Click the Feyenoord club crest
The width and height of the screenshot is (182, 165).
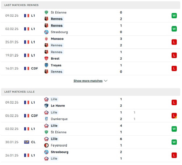(46, 145)
